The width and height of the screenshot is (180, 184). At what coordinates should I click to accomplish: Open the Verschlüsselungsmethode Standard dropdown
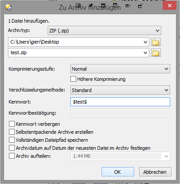pyautogui.click(x=120, y=90)
